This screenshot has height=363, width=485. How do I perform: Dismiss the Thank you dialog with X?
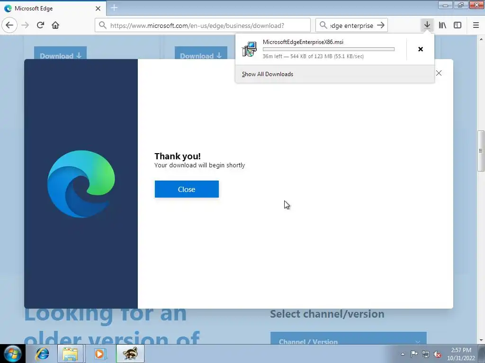[439, 73]
